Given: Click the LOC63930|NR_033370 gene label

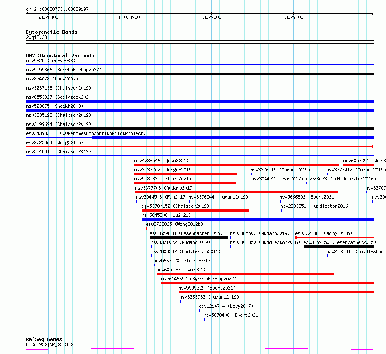Looking at the screenshot, I should [x=49, y=344].
